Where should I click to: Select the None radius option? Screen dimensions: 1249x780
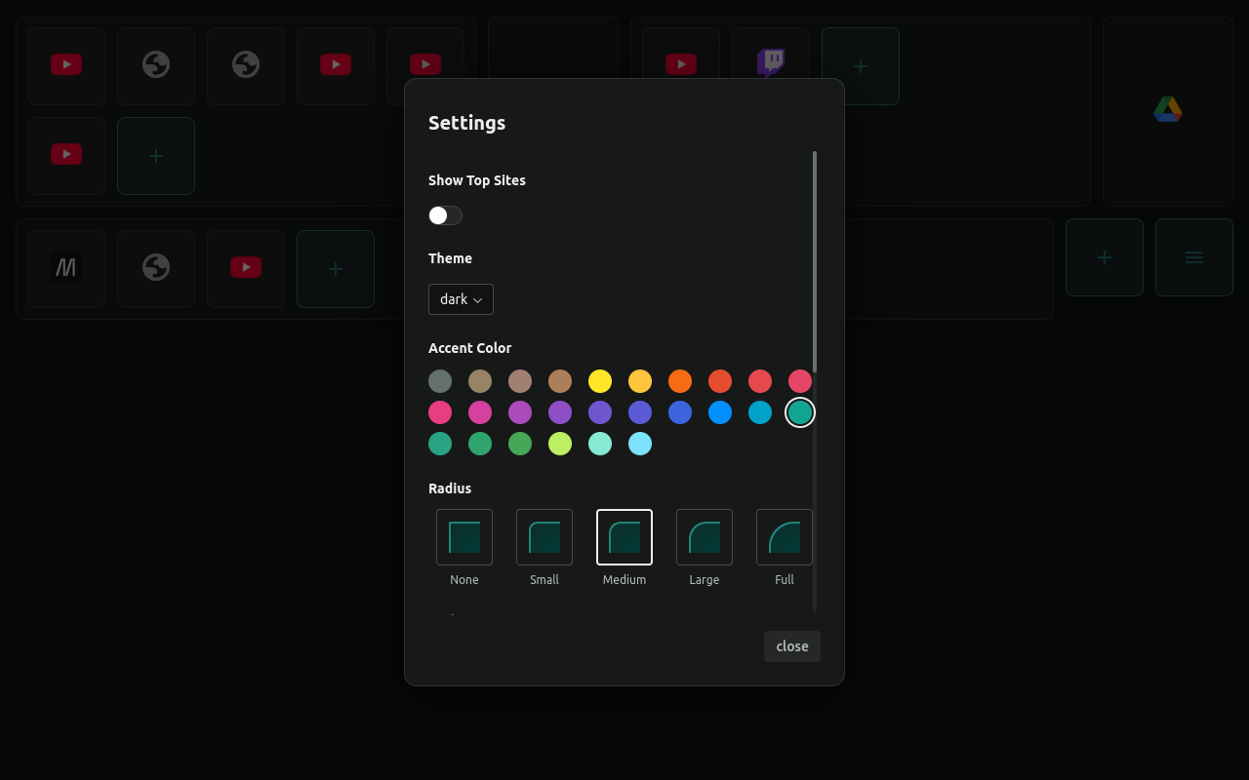click(463, 537)
